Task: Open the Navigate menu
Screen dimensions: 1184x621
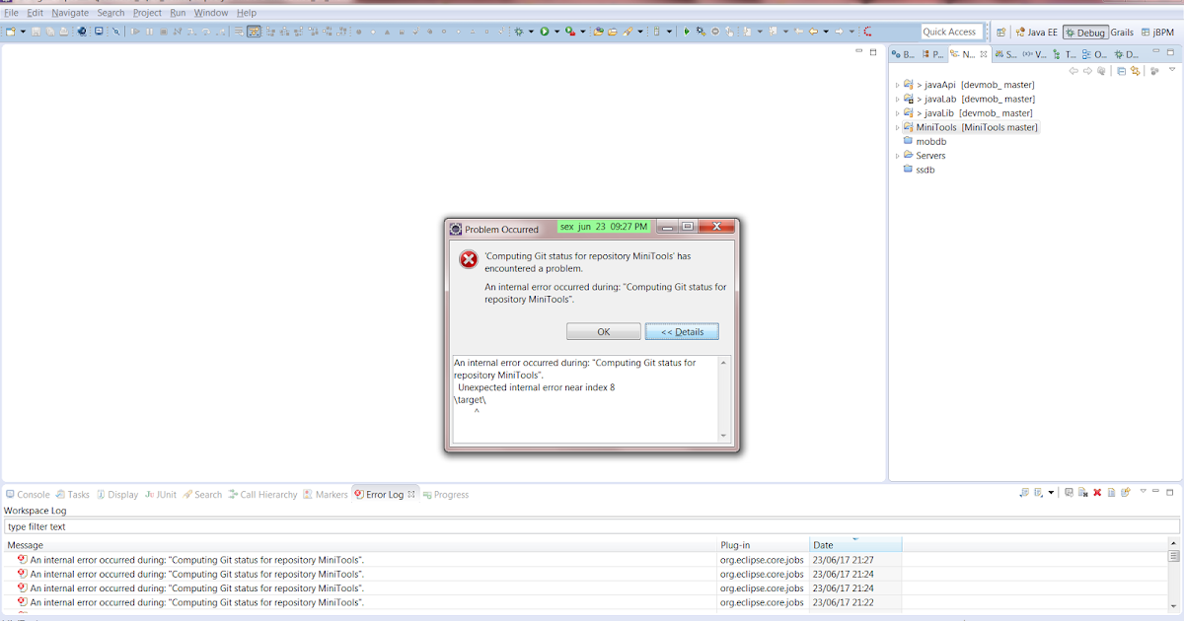Action: [x=70, y=12]
